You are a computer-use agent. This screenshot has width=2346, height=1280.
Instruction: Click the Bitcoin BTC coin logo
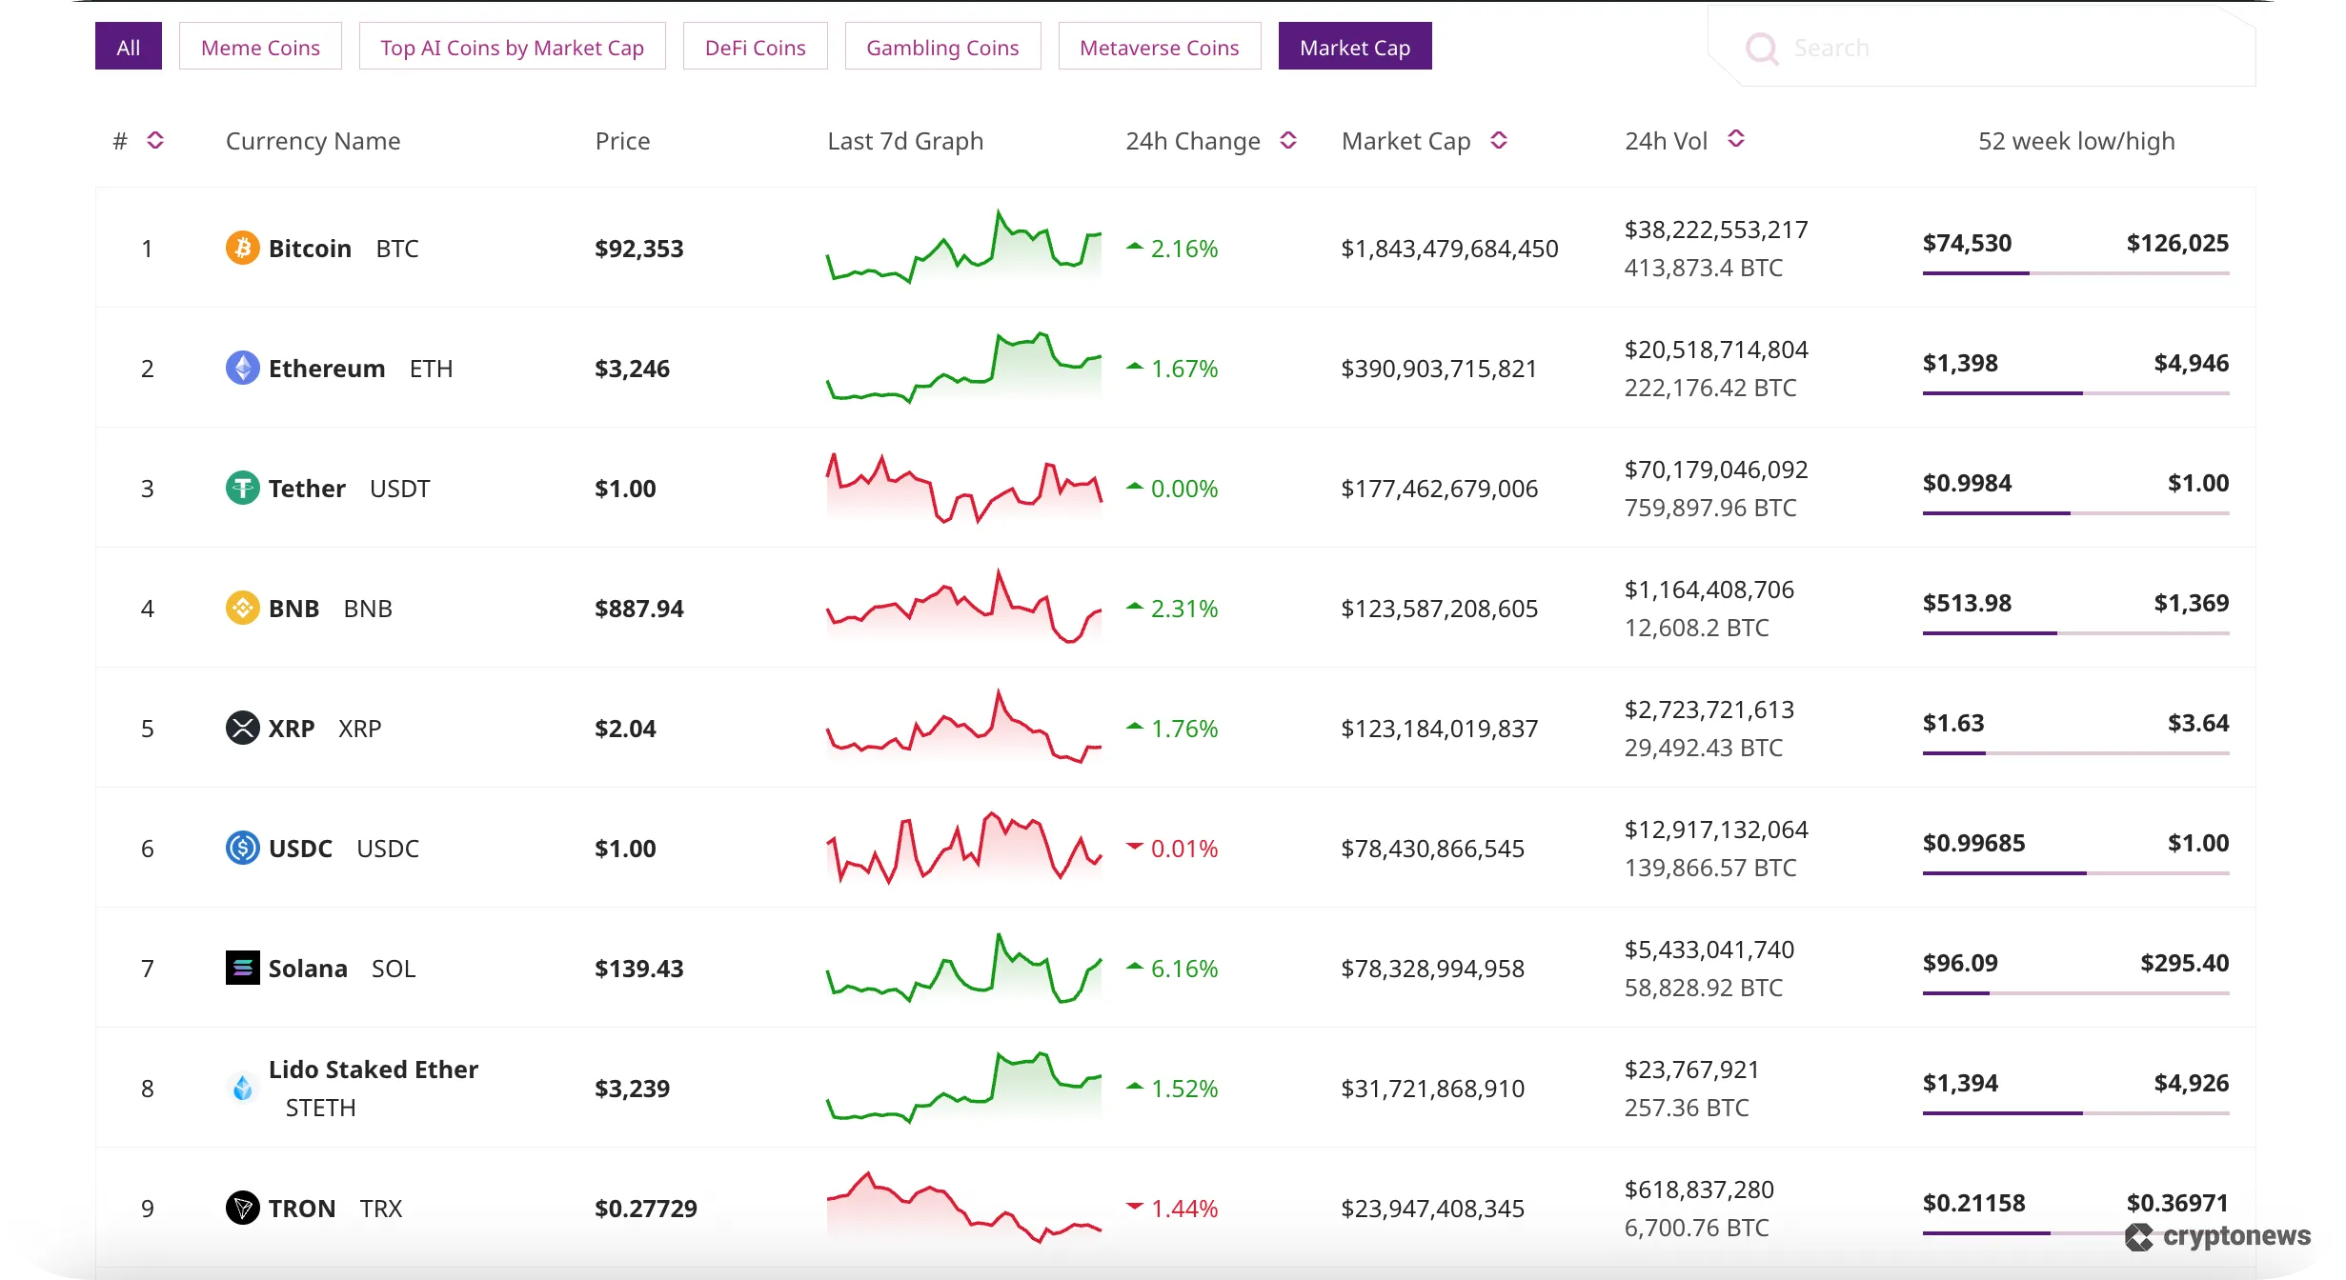(x=243, y=248)
